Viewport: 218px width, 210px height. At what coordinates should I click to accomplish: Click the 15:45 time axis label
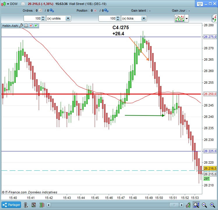point(95,198)
